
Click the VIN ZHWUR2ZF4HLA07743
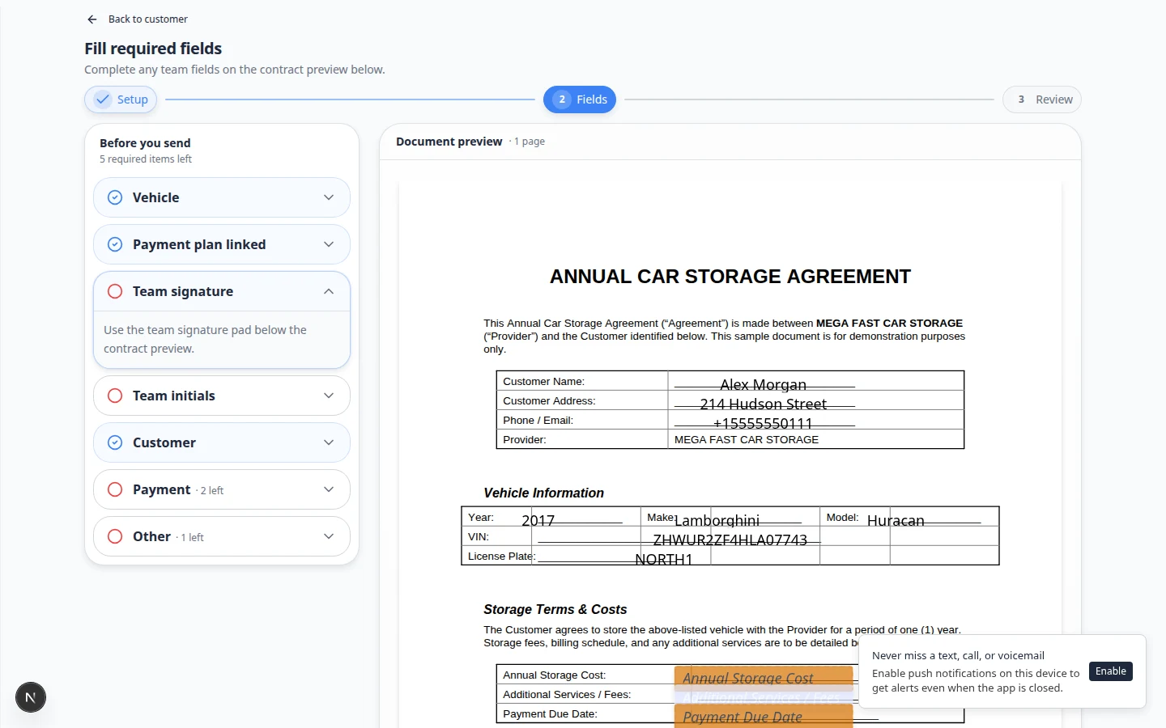point(730,540)
